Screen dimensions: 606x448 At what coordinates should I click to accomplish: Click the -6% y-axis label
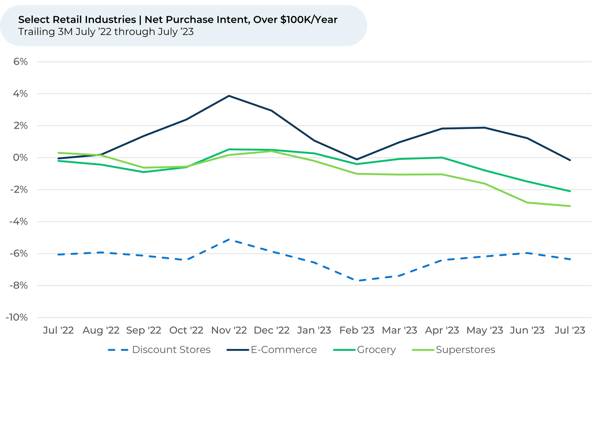click(19, 253)
